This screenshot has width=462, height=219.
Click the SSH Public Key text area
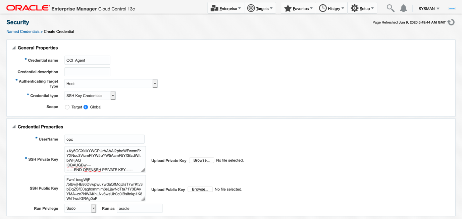pyautogui.click(x=105, y=188)
